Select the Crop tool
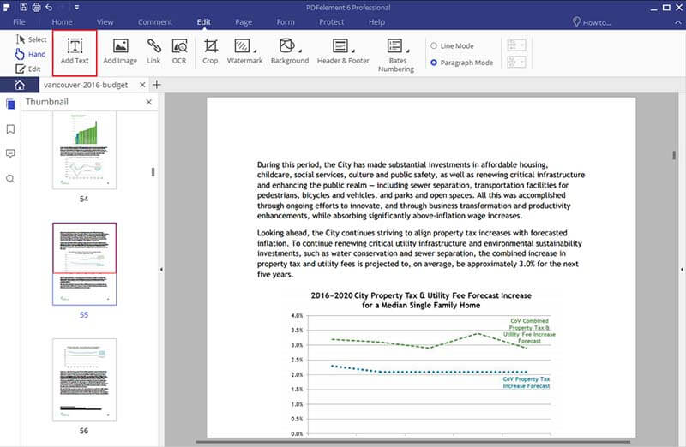This screenshot has height=447, width=686. coord(210,51)
